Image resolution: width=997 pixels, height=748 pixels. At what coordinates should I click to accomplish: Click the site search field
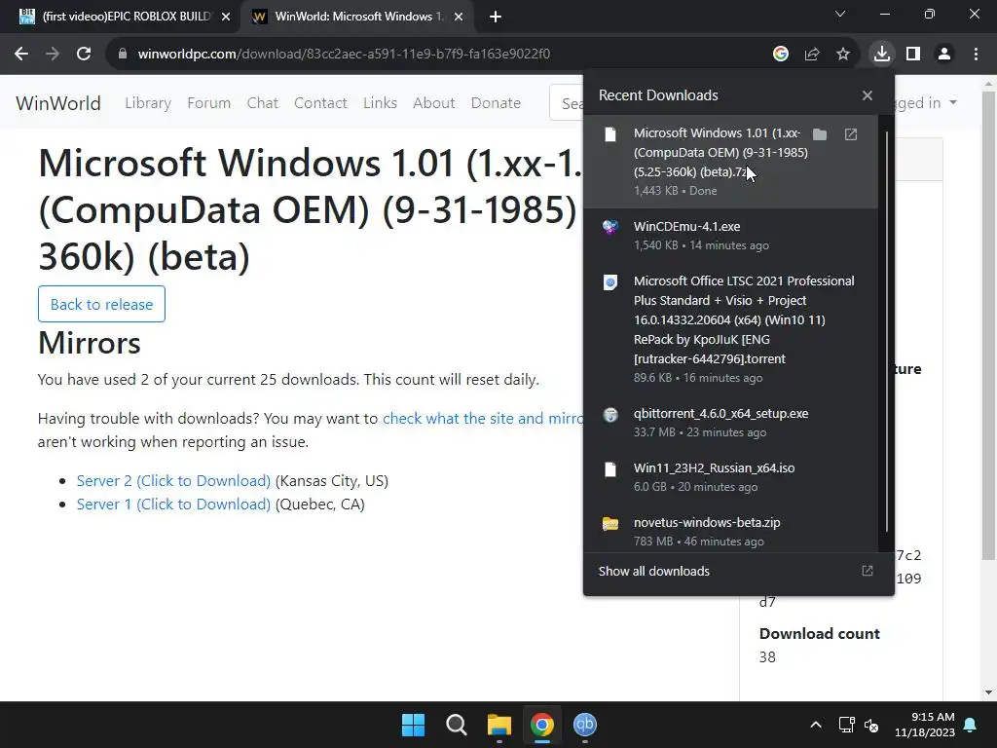pyautogui.click(x=567, y=103)
